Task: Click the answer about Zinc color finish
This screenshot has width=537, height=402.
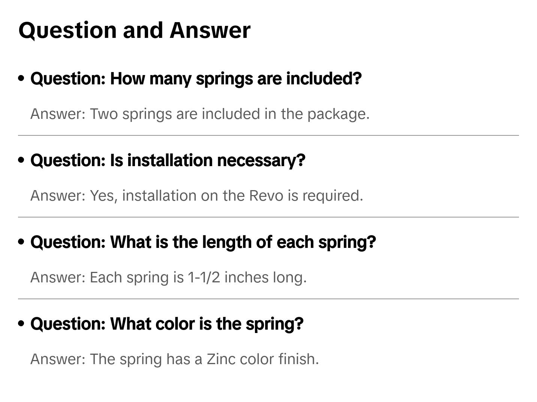Action: [174, 359]
